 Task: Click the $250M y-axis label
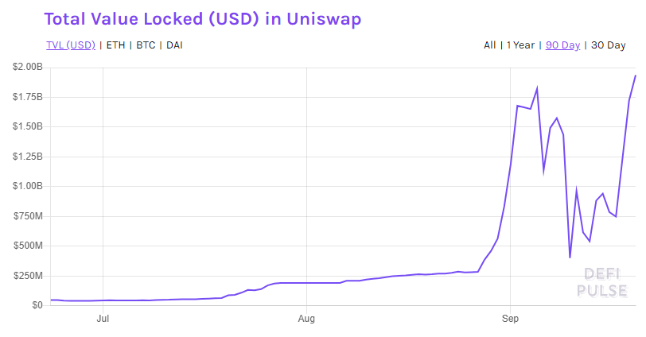point(29,275)
